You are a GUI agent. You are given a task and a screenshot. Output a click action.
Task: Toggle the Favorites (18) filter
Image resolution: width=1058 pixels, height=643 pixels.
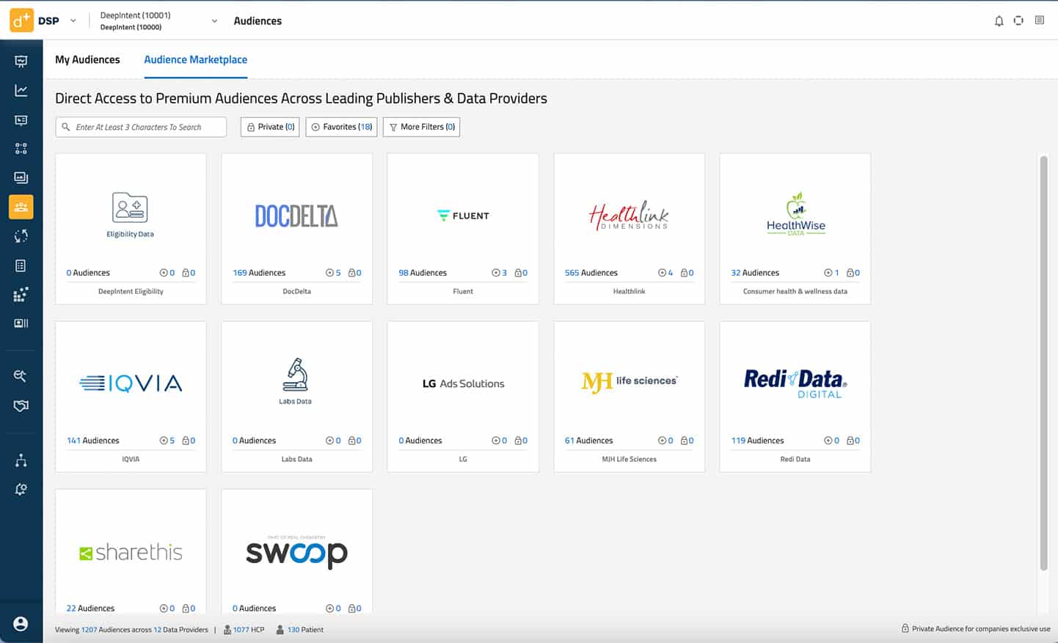click(341, 127)
